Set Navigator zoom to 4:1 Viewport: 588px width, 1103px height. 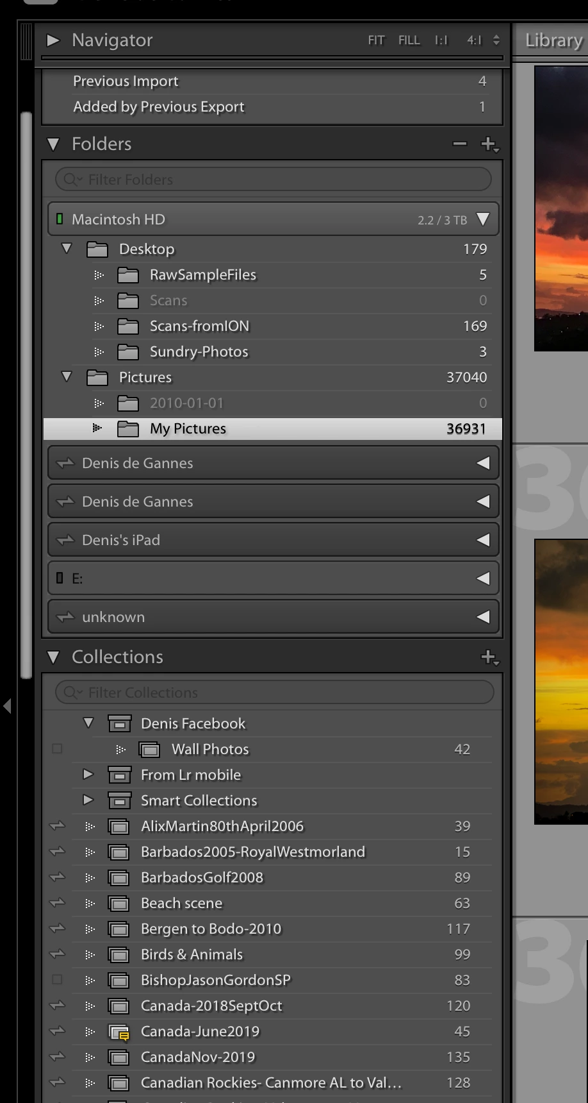[474, 40]
